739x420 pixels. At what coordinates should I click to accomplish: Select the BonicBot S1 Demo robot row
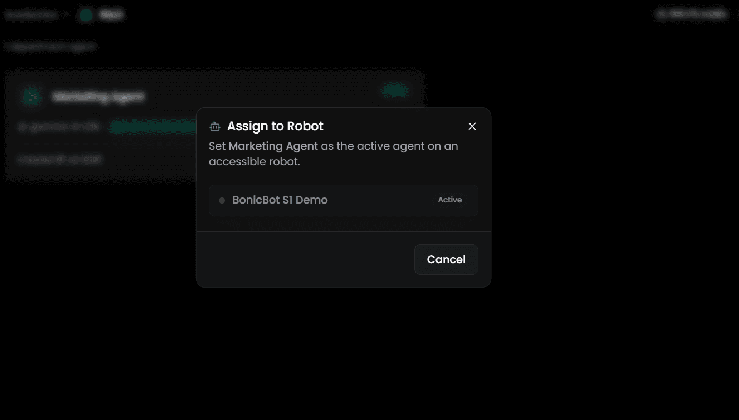pyautogui.click(x=344, y=200)
